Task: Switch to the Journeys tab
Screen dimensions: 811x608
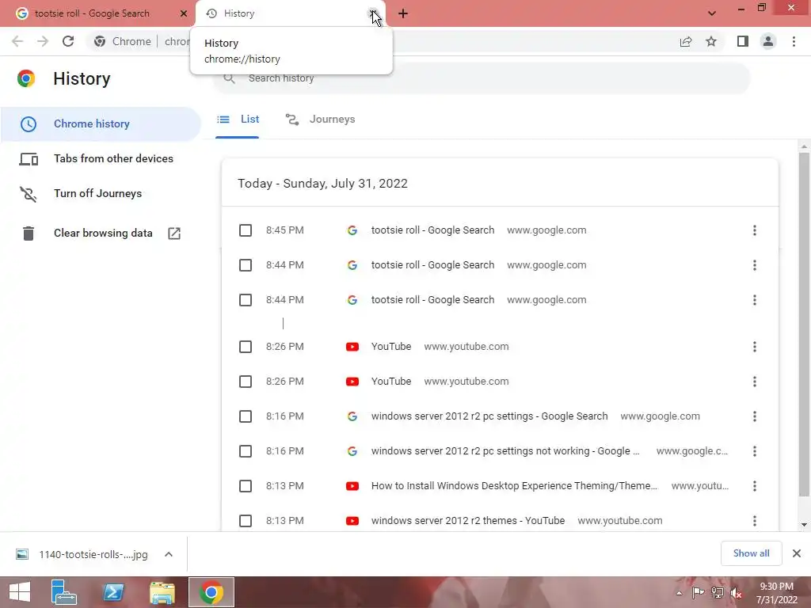Action: (321, 120)
